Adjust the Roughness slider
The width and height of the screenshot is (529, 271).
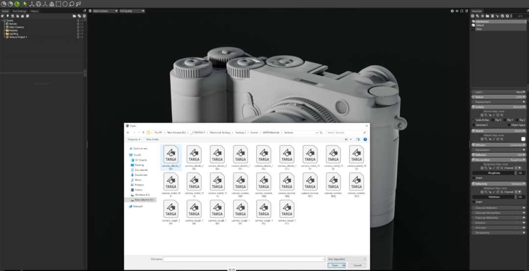(494, 173)
